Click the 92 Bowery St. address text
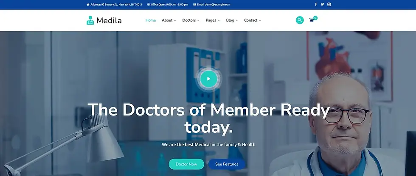Viewport: 416px width, 176px height. click(x=116, y=5)
